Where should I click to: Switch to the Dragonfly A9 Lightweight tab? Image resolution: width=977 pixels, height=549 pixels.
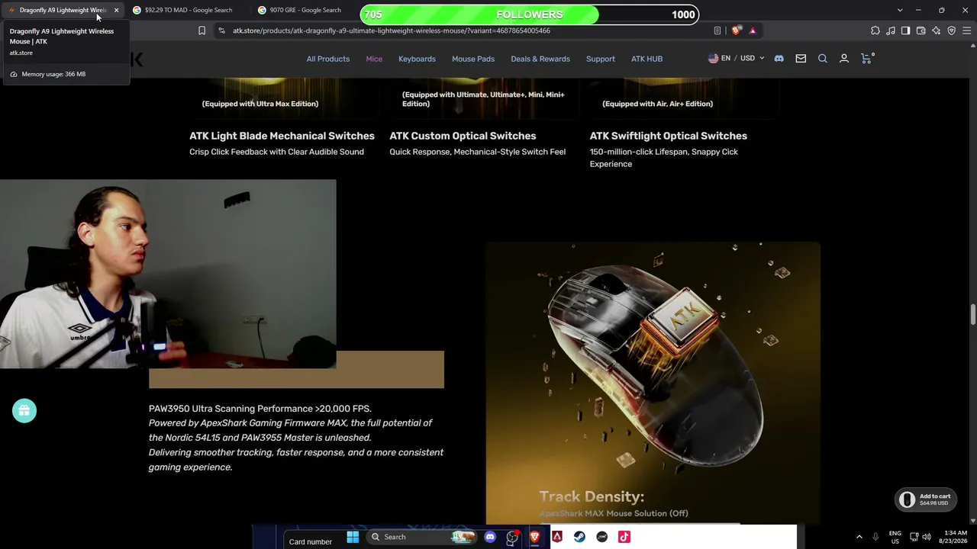pyautogui.click(x=63, y=10)
